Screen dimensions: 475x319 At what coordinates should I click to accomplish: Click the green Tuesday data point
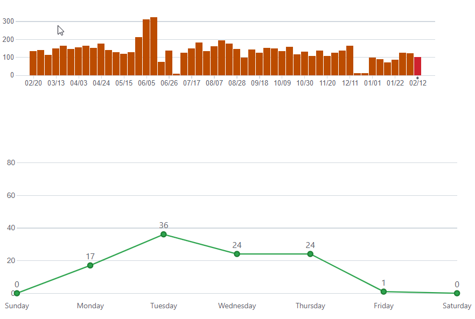point(164,234)
